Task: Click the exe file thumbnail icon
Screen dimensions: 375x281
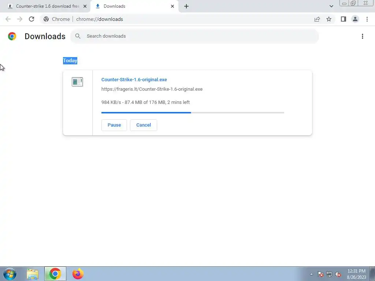Action: [x=77, y=82]
